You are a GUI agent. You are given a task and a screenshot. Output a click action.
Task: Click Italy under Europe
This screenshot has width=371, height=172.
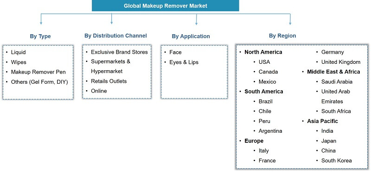pyautogui.click(x=263, y=151)
